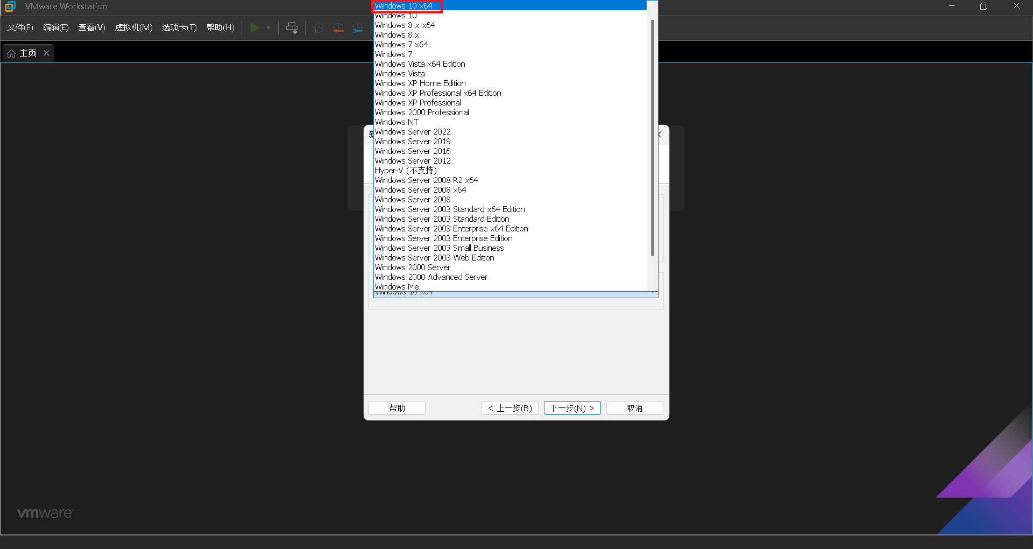Expand the power options dropdown arrow
This screenshot has height=549, width=1033.
pyautogui.click(x=268, y=27)
